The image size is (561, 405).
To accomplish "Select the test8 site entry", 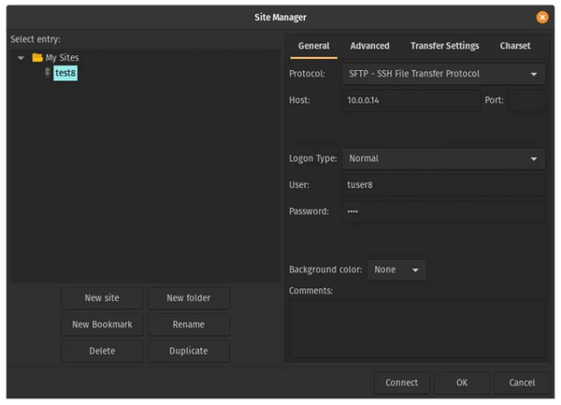I will point(65,73).
